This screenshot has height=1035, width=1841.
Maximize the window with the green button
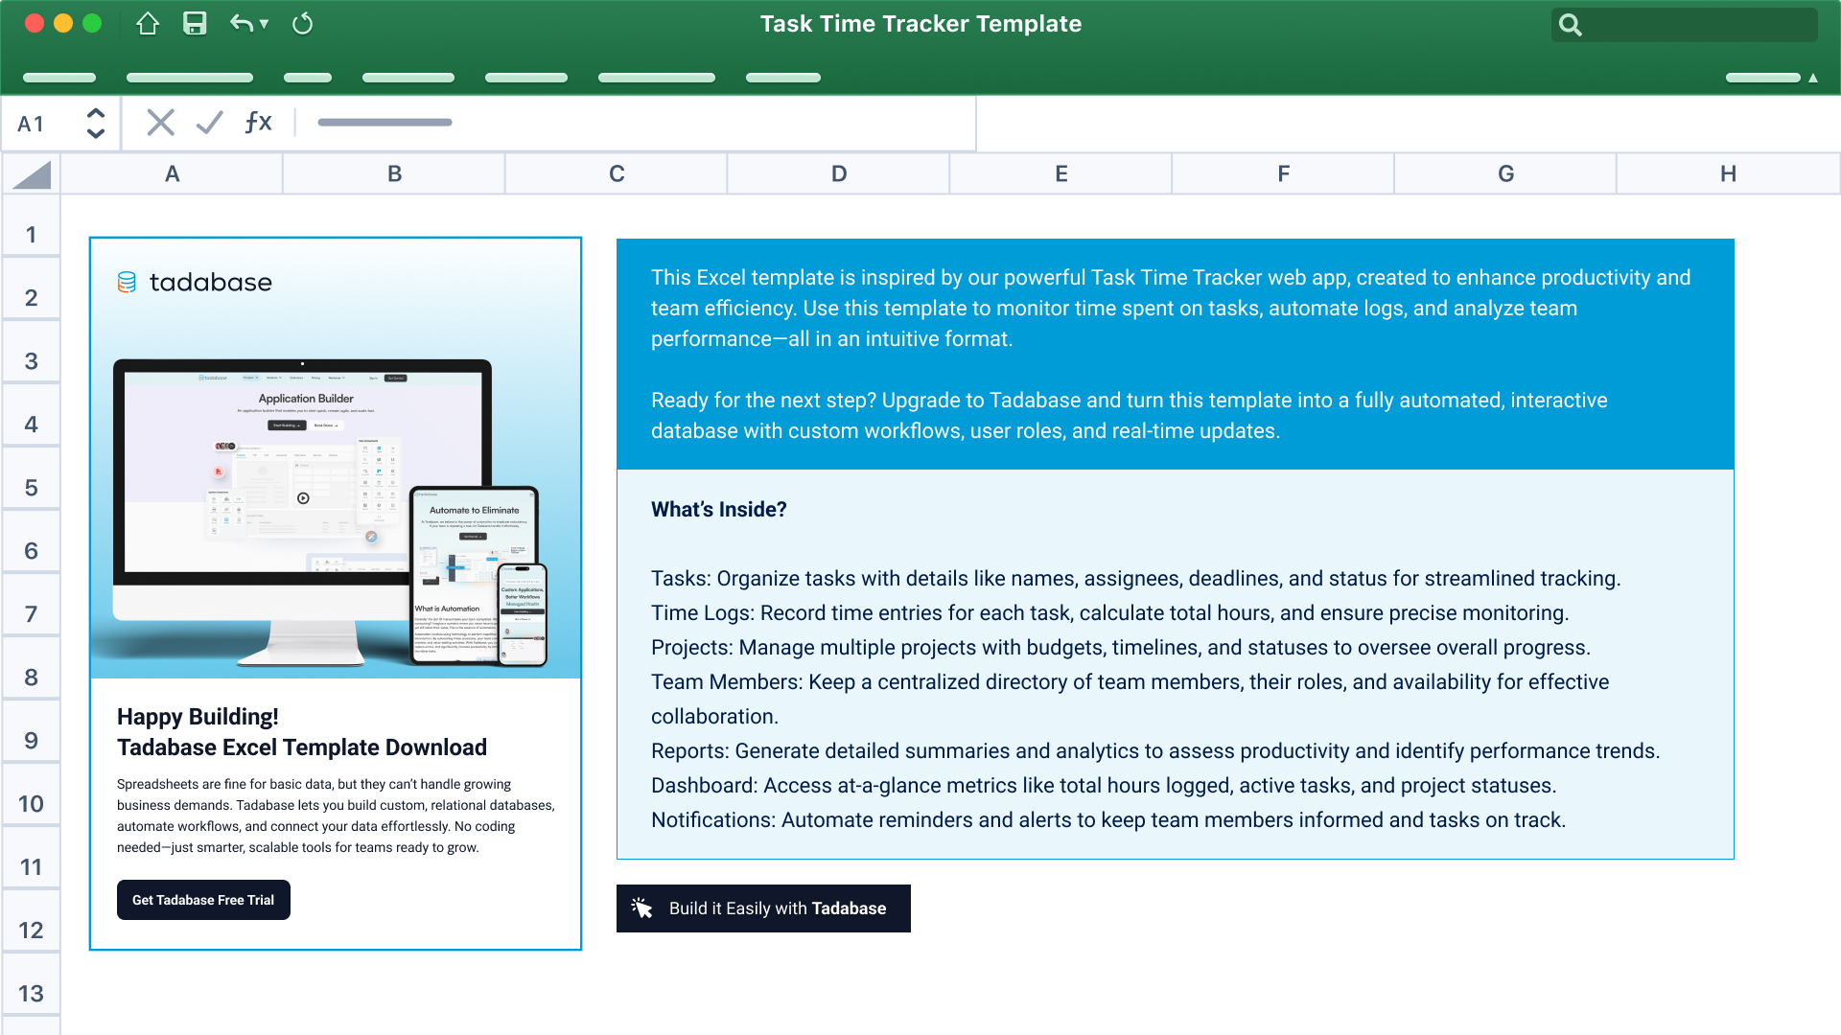point(92,24)
